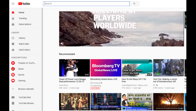Screen dimensions: 196x111
Task: Play the Late Show Colbert thumbnail
Action: coord(106,102)
